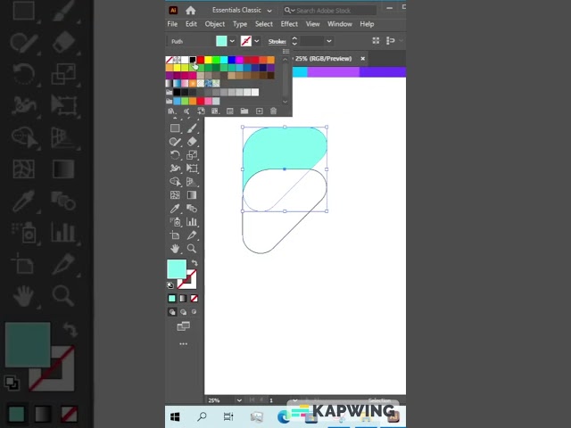Select the Slice tool
This screenshot has height=428, width=571.
tap(192, 235)
